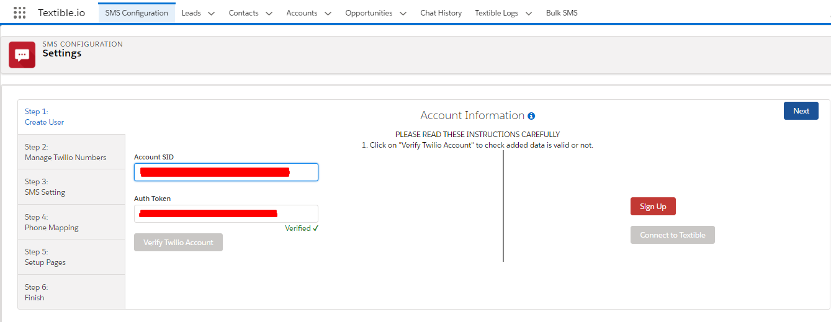This screenshot has height=322, width=831.
Task: Click the 'PLEASE READ THESE INSTRUCTIONS CAREFULLY' text
Action: (x=477, y=134)
